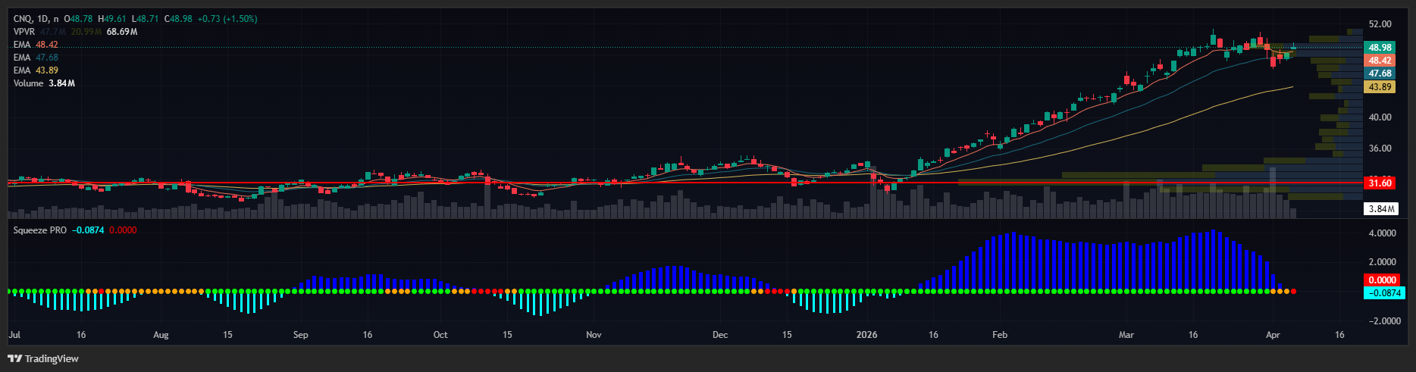The width and height of the screenshot is (1416, 372).
Task: Click the red 31.60 horizontal line price label
Action: click(1380, 183)
